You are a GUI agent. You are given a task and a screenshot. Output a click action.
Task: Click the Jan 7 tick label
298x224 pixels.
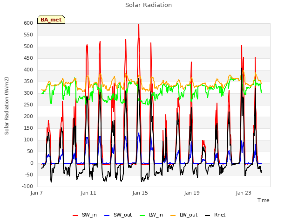click(36, 193)
